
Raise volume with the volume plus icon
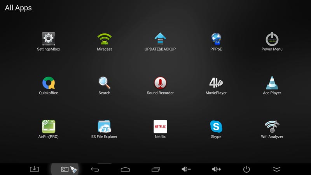click(x=217, y=169)
